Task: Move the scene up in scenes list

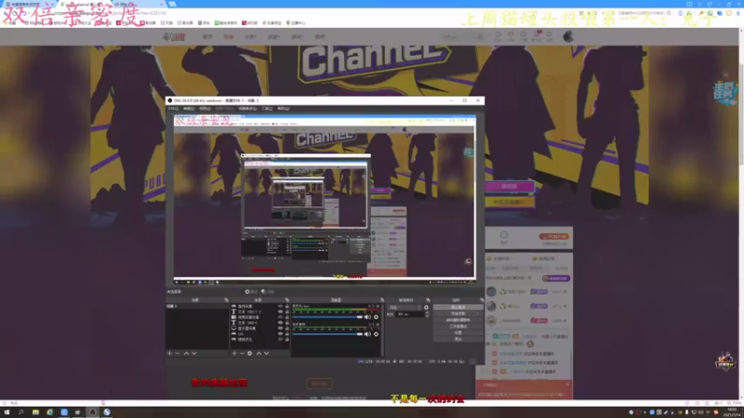Action: pos(187,354)
